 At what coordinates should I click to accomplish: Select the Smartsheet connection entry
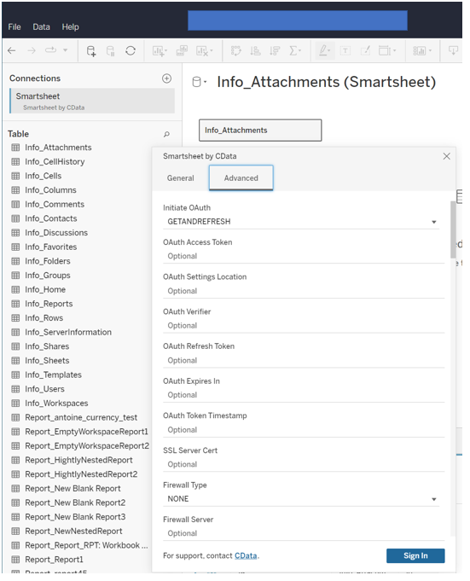point(92,101)
